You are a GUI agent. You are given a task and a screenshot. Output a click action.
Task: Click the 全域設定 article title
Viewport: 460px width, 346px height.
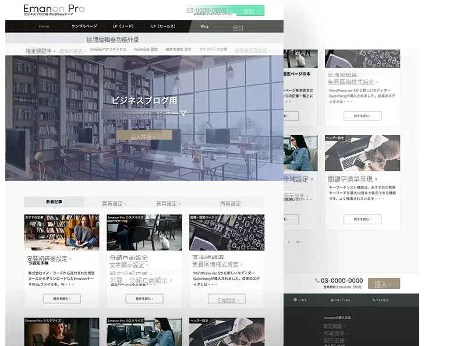click(x=298, y=179)
